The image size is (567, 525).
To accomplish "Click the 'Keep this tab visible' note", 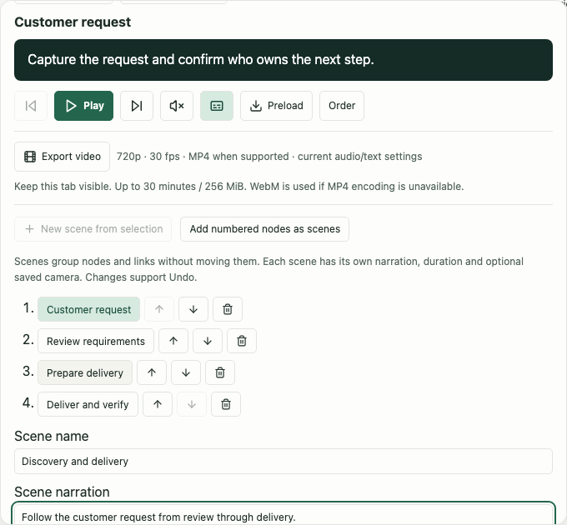I will 239,187.
